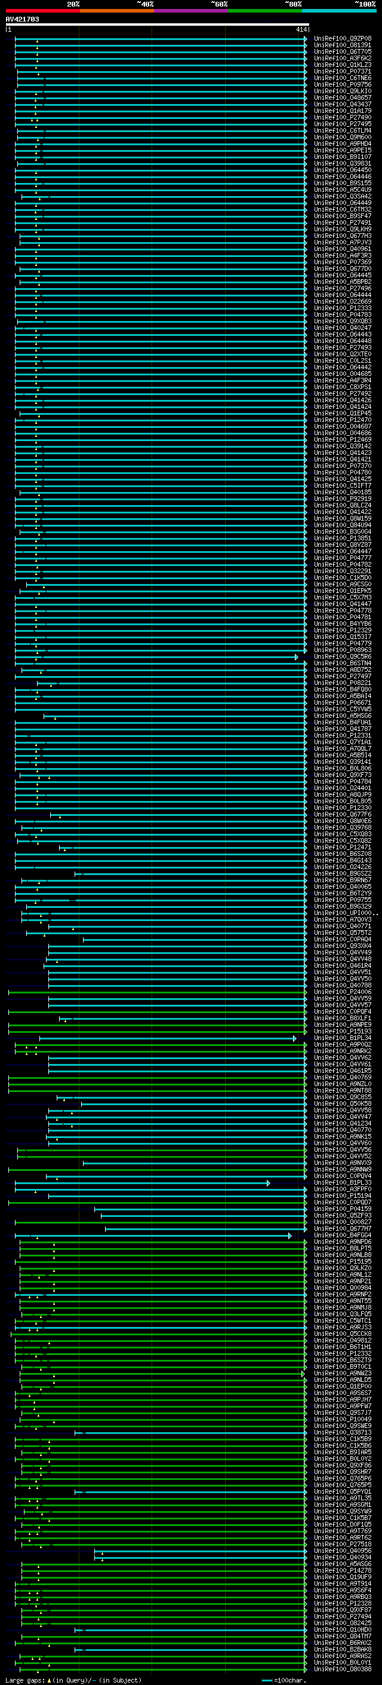Click the red 20% identity color key

(42, 11)
